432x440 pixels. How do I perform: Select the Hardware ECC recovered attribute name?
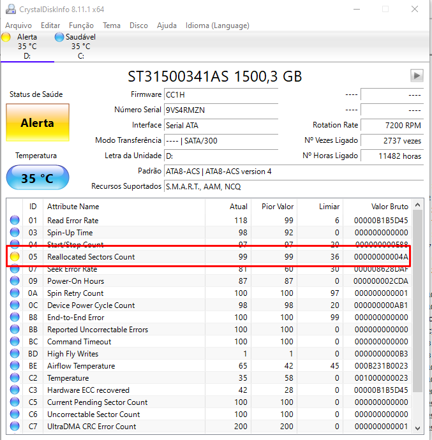click(88, 390)
